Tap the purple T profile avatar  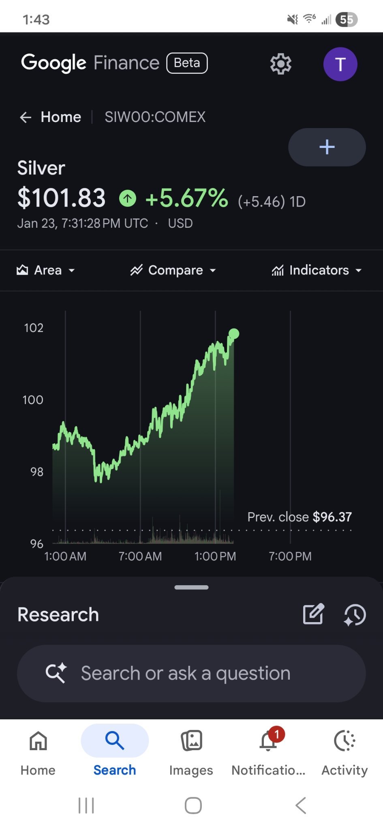pyautogui.click(x=340, y=64)
